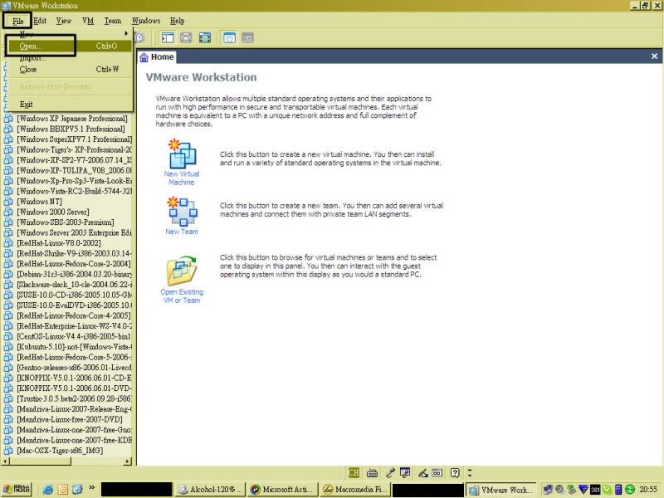Viewport: 664px width, 498px height.
Task: Click the New Team link text
Action: pyautogui.click(x=182, y=232)
